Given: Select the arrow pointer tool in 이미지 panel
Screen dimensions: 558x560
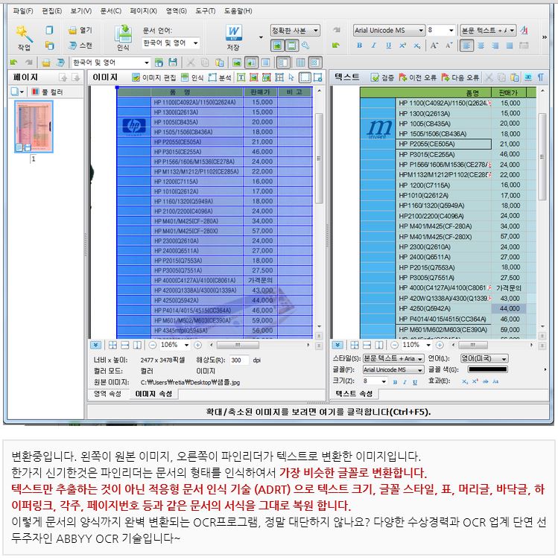Looking at the screenshot, I should (291, 77).
